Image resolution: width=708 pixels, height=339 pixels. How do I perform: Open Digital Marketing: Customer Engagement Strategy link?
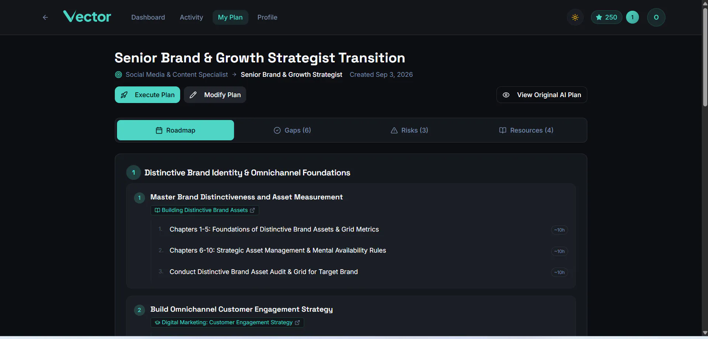click(x=227, y=322)
